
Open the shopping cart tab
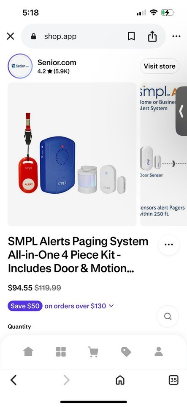[x=93, y=352]
